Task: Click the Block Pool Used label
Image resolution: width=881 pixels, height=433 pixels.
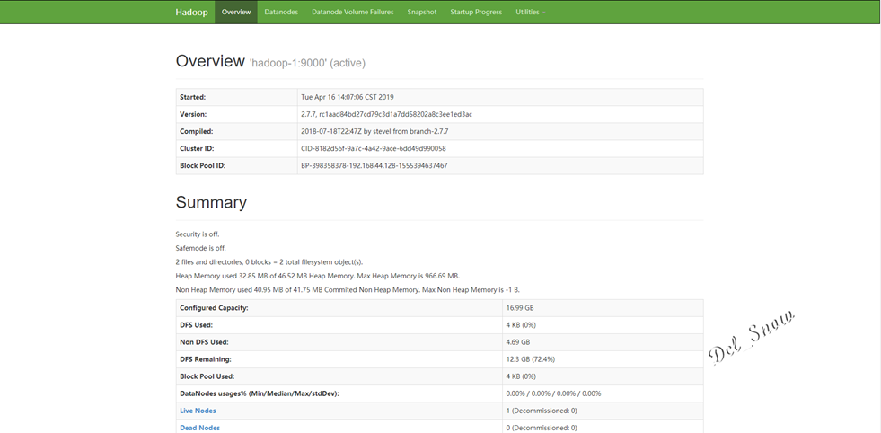Action: pos(207,376)
